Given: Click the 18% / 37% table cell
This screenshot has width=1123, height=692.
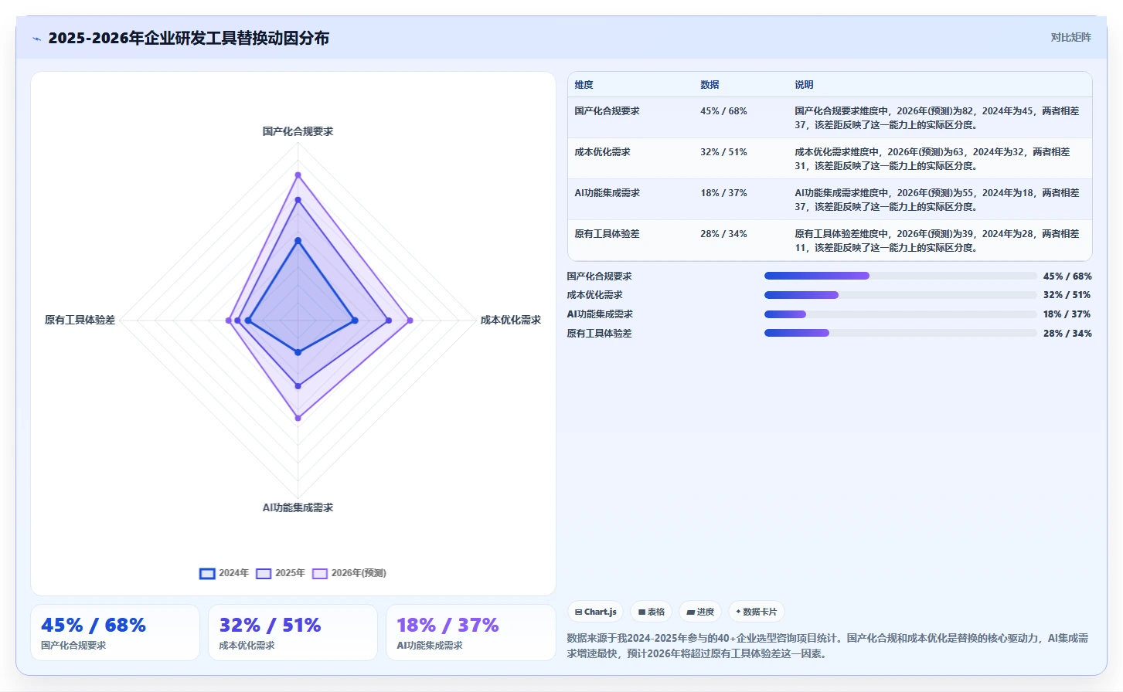Looking at the screenshot, I should pyautogui.click(x=723, y=193).
